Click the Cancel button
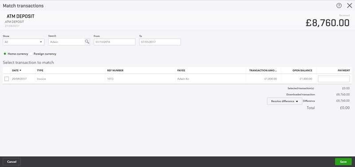355x167 pixels. click(x=12, y=162)
